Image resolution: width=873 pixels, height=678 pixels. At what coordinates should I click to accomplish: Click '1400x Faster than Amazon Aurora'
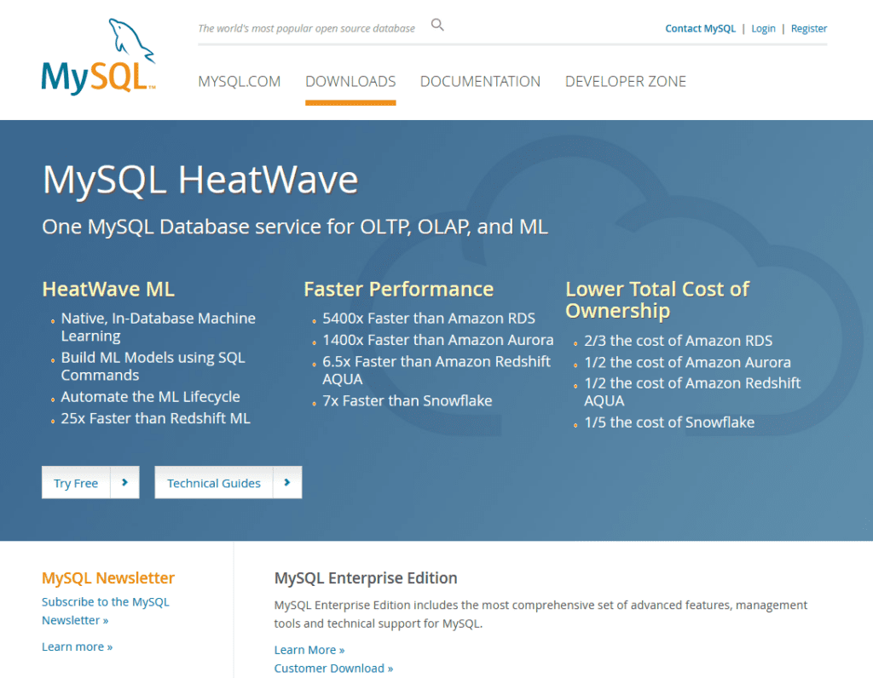coord(438,340)
